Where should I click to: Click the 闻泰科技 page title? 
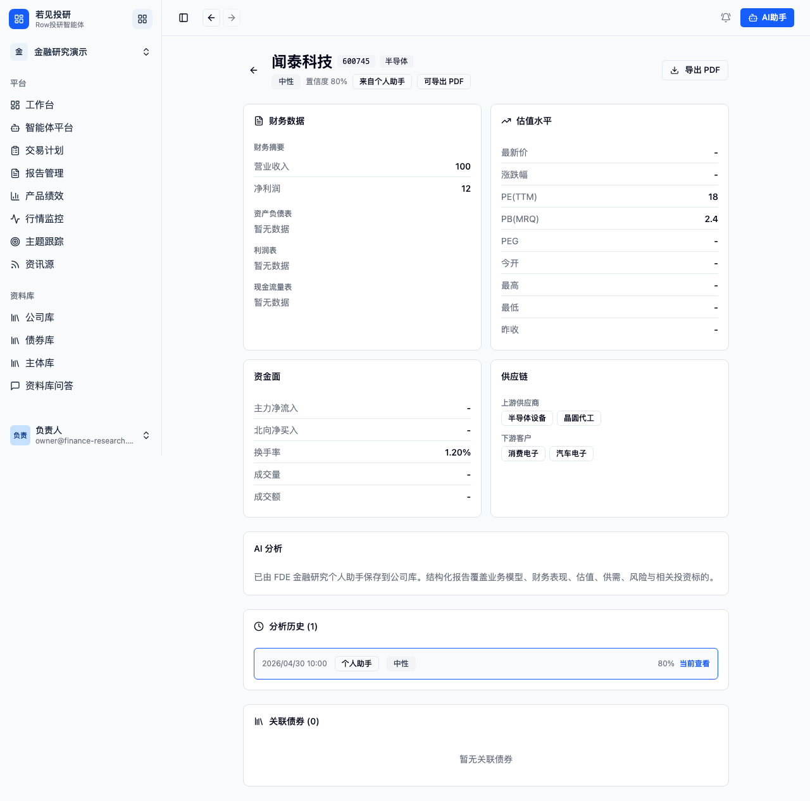coord(302,61)
